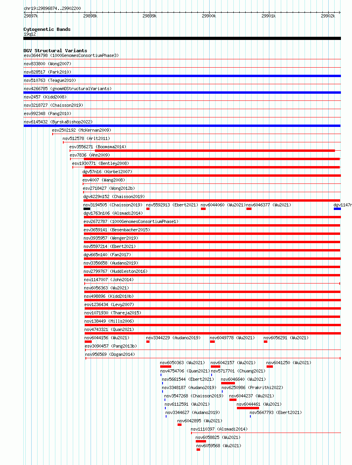Screen dimensions: 352x465
Task: Click nsv5592913 (Ebert2021) label
Action: click(x=172, y=205)
